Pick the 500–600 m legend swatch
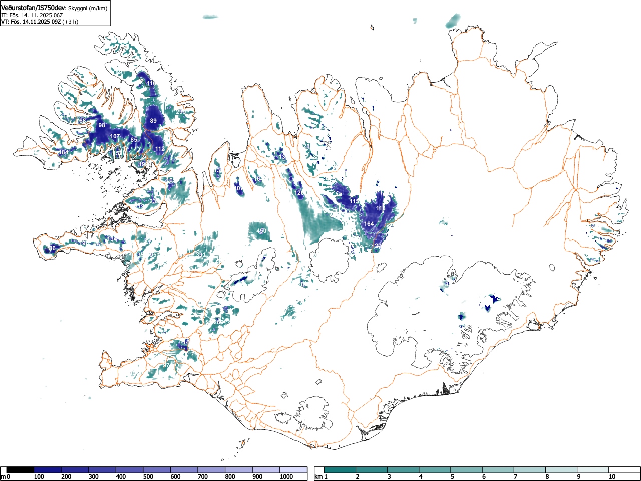This screenshot has width=641, height=481. coord(157,470)
